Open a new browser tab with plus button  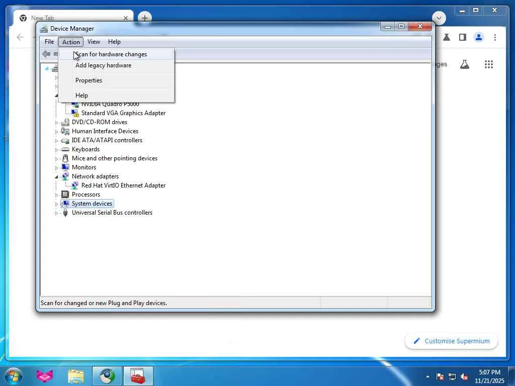click(x=144, y=18)
